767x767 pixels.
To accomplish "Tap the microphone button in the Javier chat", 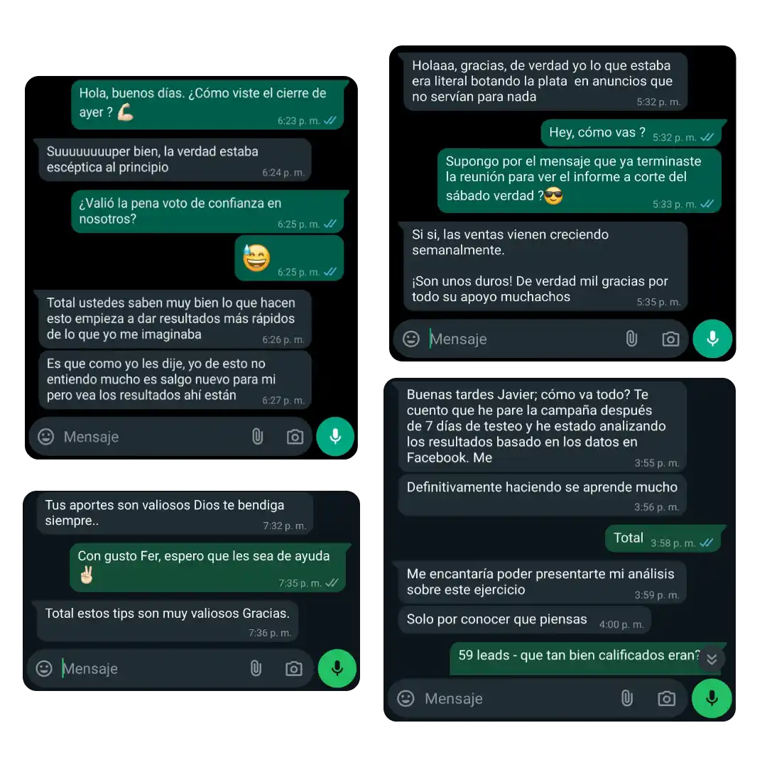I will click(x=712, y=698).
